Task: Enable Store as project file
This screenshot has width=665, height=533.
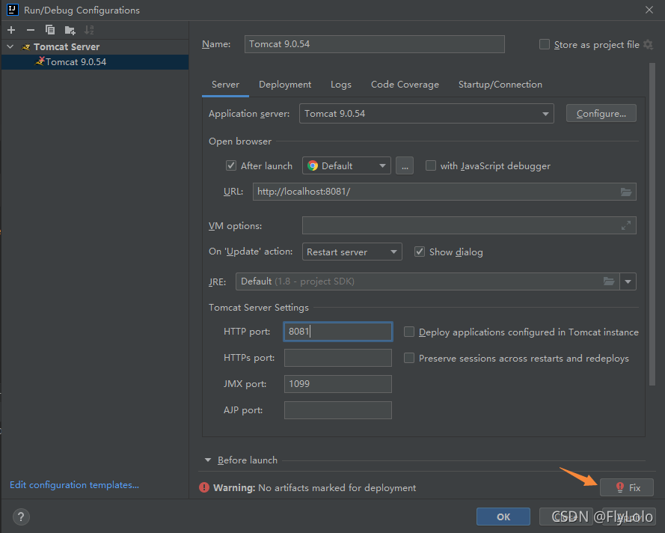Action: pyautogui.click(x=544, y=44)
